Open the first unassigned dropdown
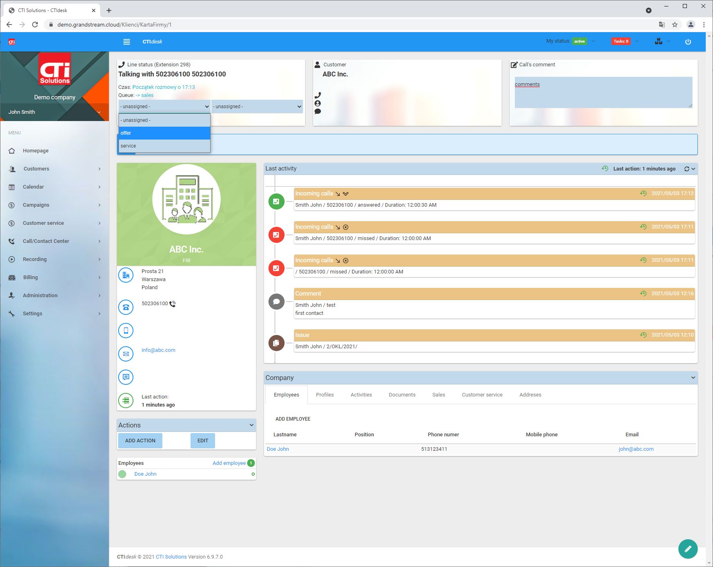Screen dimensions: 713x567 coord(164,107)
